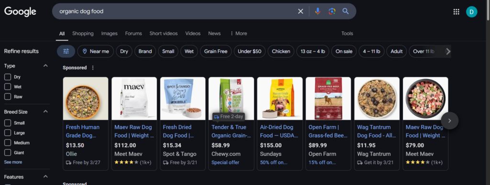Select the Grain Free filter chip
The image size is (490, 185).
216,51
